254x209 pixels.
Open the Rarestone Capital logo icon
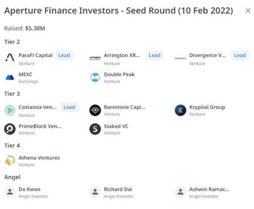pyautogui.click(x=95, y=110)
